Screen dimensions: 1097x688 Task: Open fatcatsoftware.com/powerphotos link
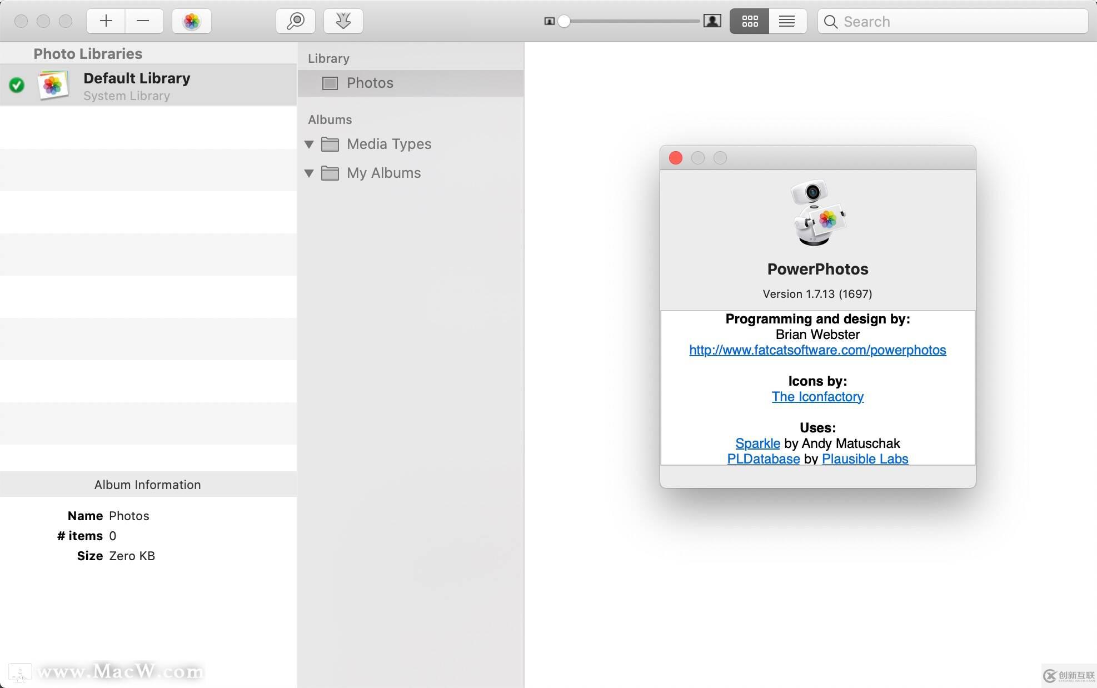click(817, 350)
